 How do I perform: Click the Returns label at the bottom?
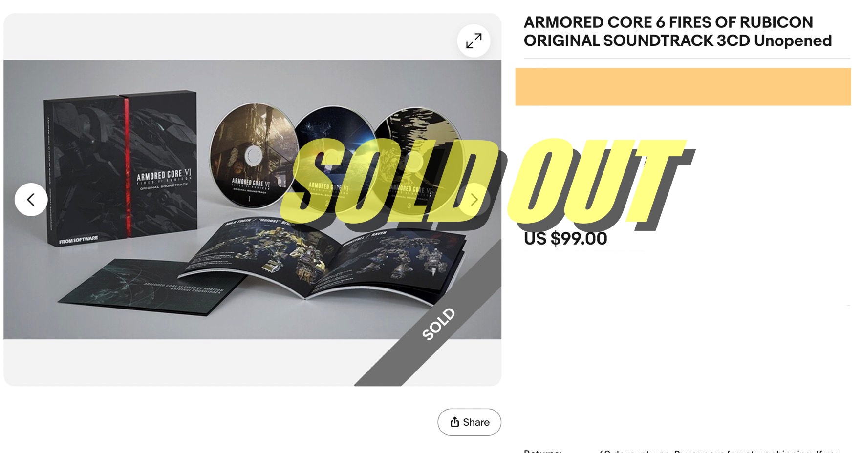coord(542,451)
